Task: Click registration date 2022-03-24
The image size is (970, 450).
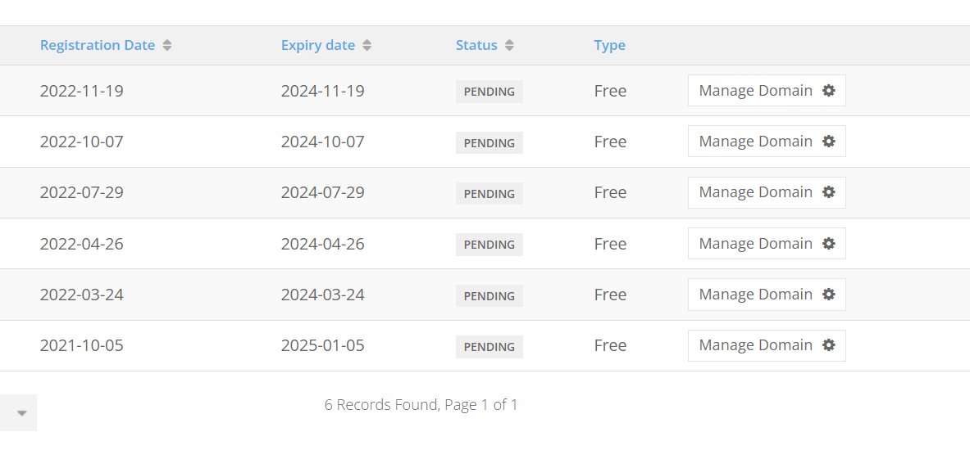Action: [82, 295]
